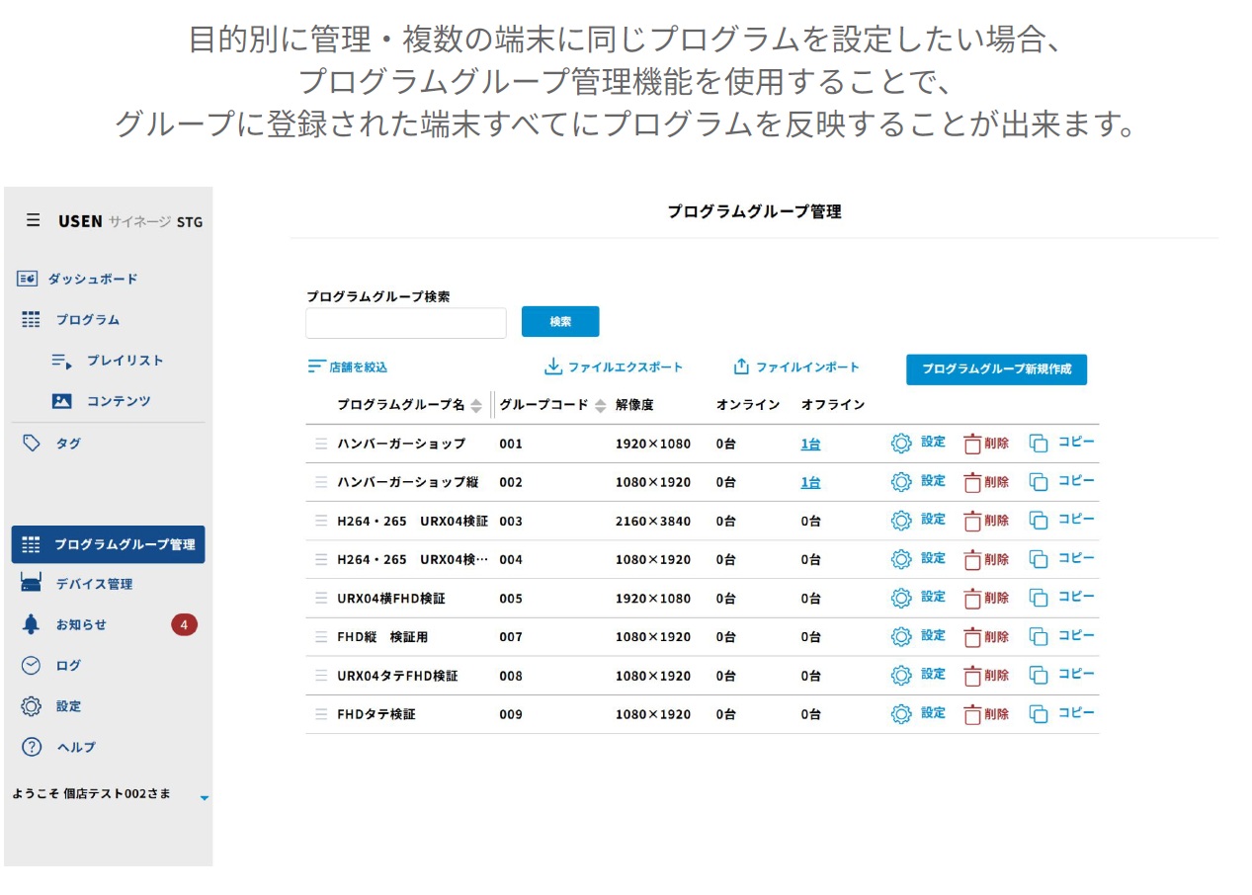Delete group code 002 row
The height and width of the screenshot is (895, 1252).
[x=986, y=482]
